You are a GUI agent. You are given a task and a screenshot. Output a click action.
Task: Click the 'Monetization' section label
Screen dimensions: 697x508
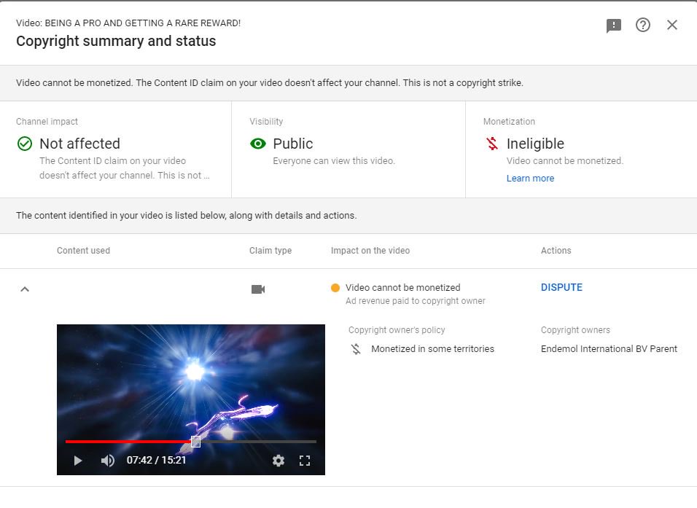pos(509,122)
